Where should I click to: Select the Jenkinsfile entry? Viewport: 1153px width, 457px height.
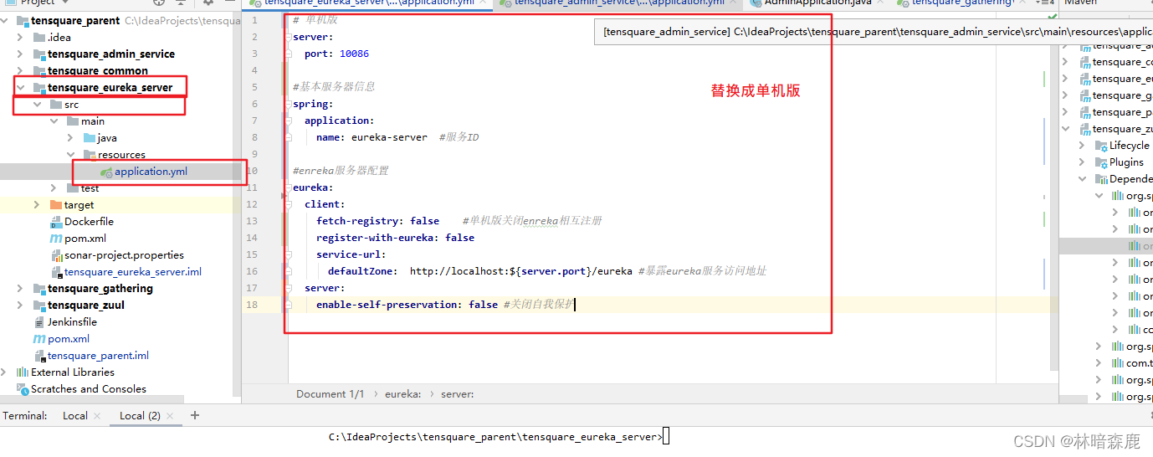click(72, 322)
